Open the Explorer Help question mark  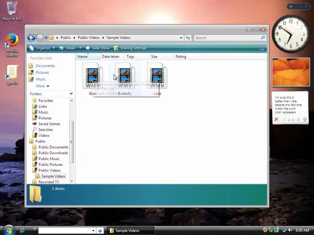click(x=262, y=48)
